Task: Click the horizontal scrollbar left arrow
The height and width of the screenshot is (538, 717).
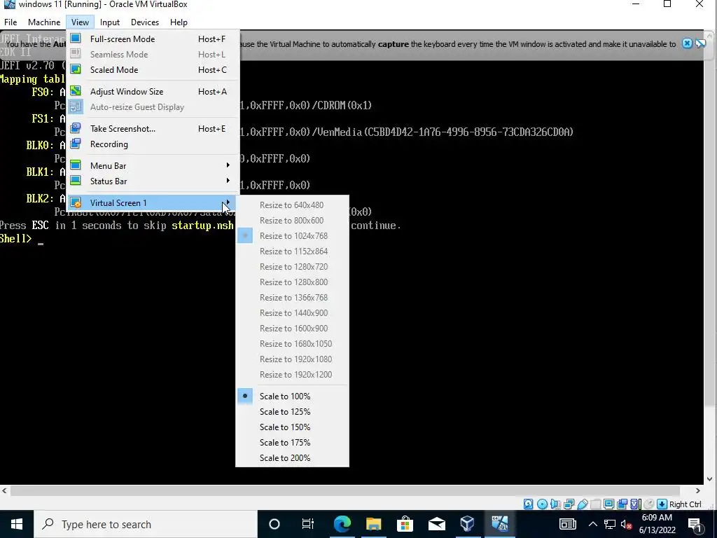Action: 5,490
